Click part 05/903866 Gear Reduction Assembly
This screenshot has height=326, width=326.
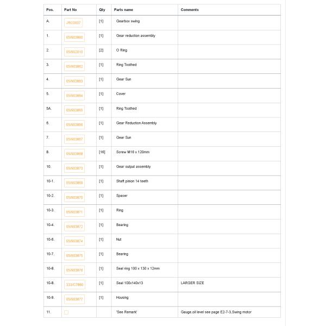[x=74, y=125]
